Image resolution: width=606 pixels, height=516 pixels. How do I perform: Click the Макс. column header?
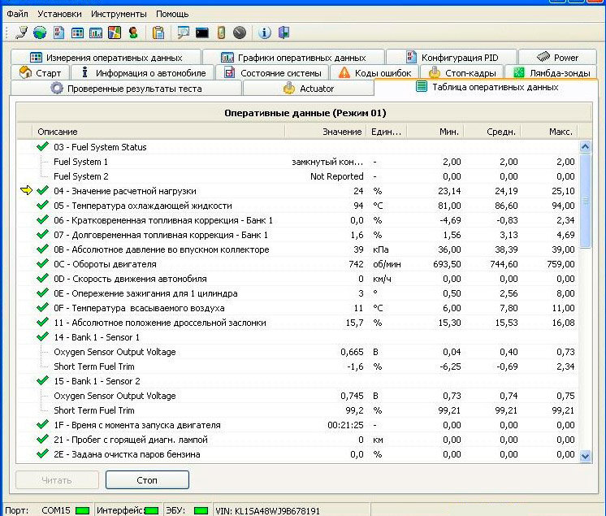pyautogui.click(x=549, y=132)
